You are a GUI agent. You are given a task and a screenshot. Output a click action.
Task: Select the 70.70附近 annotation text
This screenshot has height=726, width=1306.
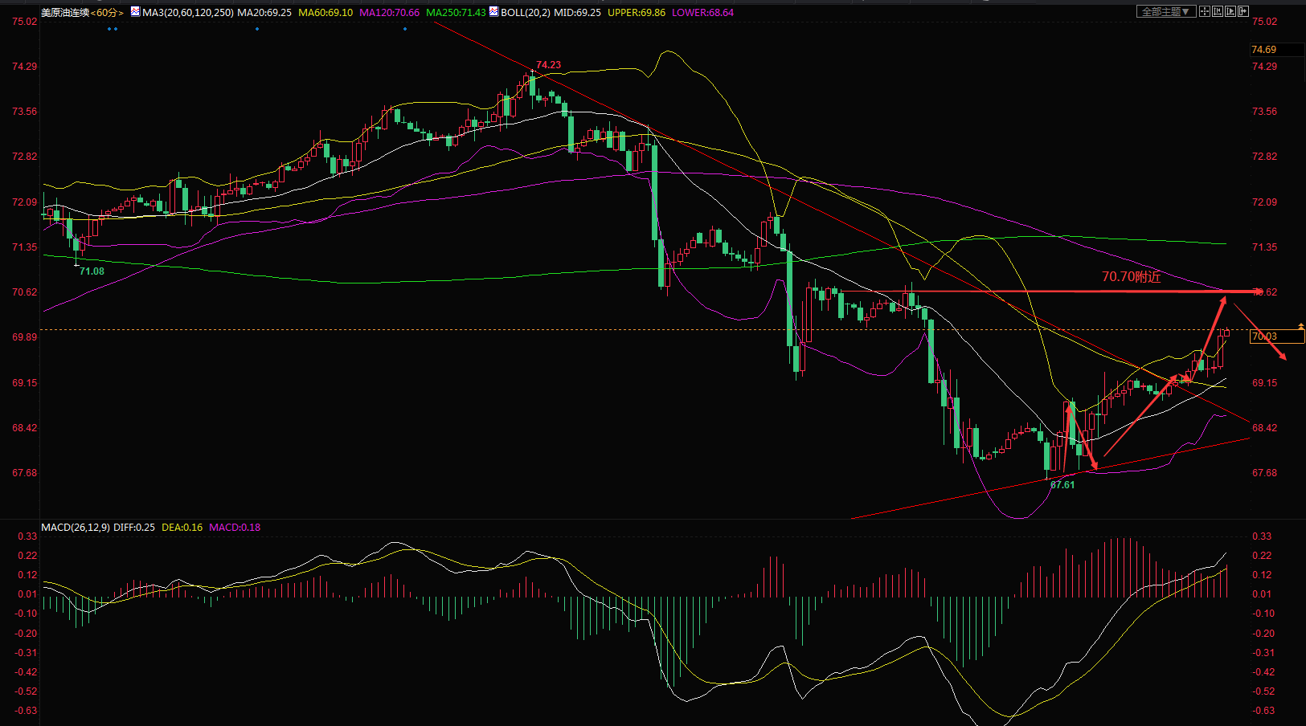pos(1131,277)
